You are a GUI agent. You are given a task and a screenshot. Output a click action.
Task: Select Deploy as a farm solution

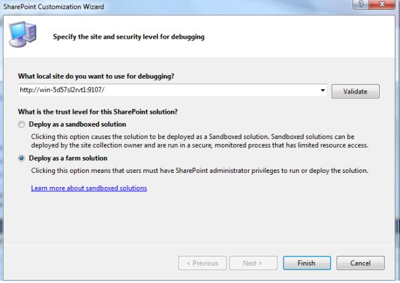[x=22, y=158]
